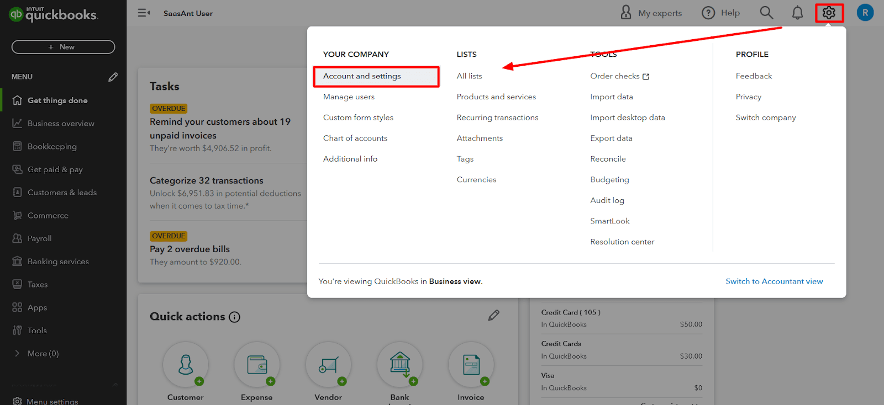The image size is (884, 405).
Task: Select Switch company
Action: (766, 118)
